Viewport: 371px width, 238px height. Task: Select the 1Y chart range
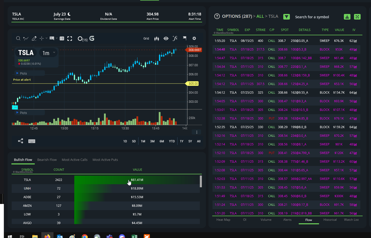pyautogui.click(x=182, y=141)
